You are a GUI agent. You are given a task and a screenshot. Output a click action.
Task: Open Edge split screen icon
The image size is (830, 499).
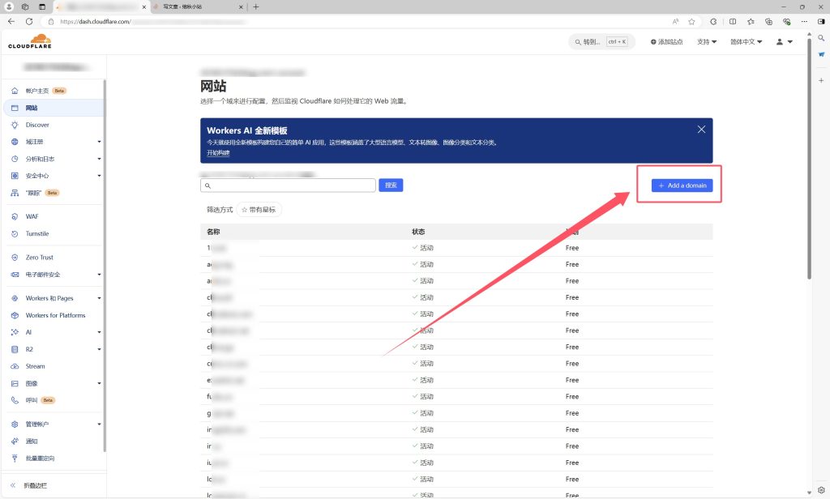[733, 22]
